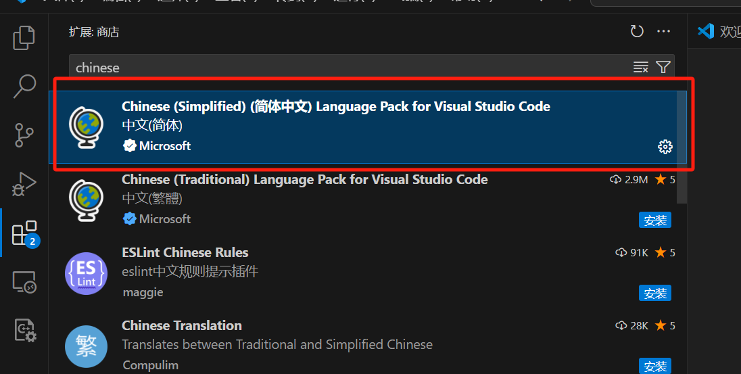This screenshot has height=374, width=741.
Task: Install ESLint Chinese Rules extension
Action: click(655, 293)
